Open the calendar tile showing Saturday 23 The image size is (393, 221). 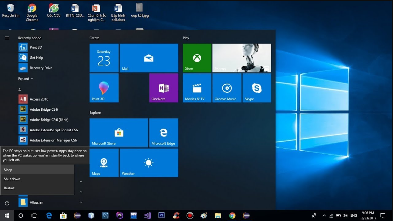tap(104, 58)
